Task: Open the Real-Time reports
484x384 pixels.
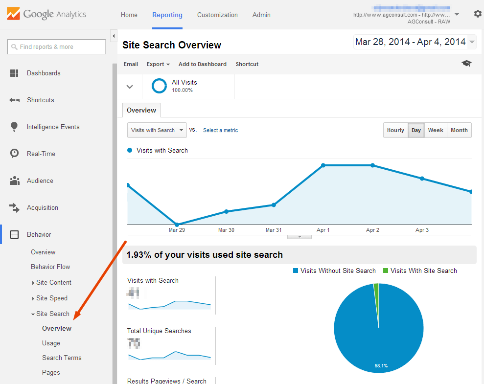Action: click(x=42, y=154)
